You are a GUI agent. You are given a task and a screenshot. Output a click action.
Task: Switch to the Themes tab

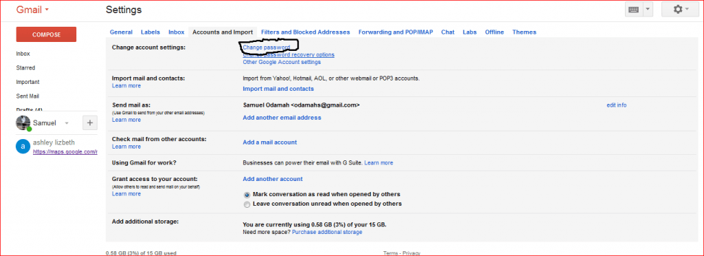point(525,32)
